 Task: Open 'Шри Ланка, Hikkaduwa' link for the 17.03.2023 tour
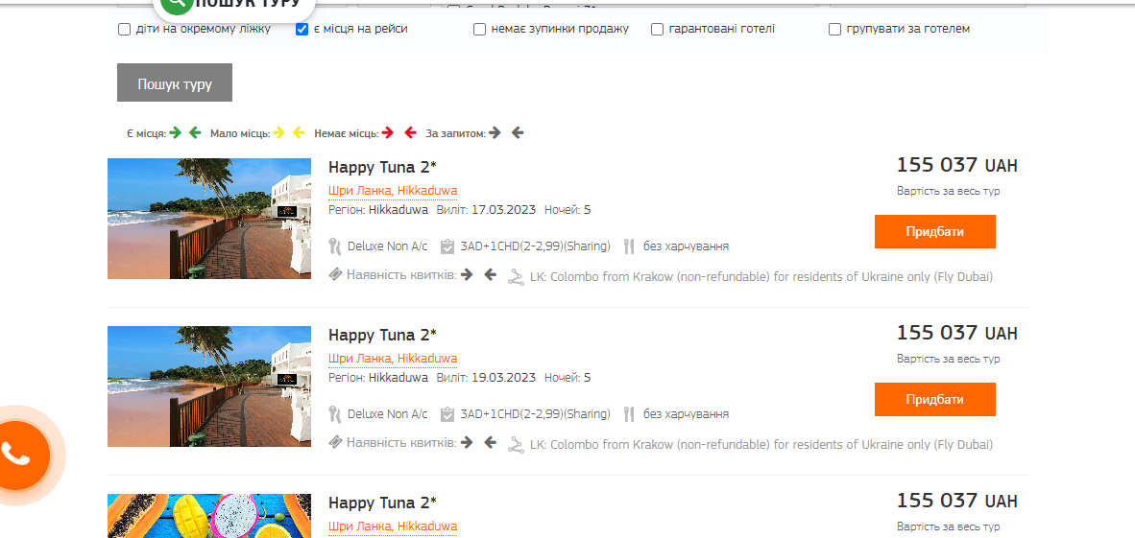pos(393,191)
